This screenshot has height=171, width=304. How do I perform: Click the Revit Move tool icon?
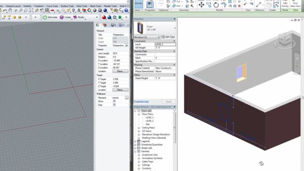[201, 5]
